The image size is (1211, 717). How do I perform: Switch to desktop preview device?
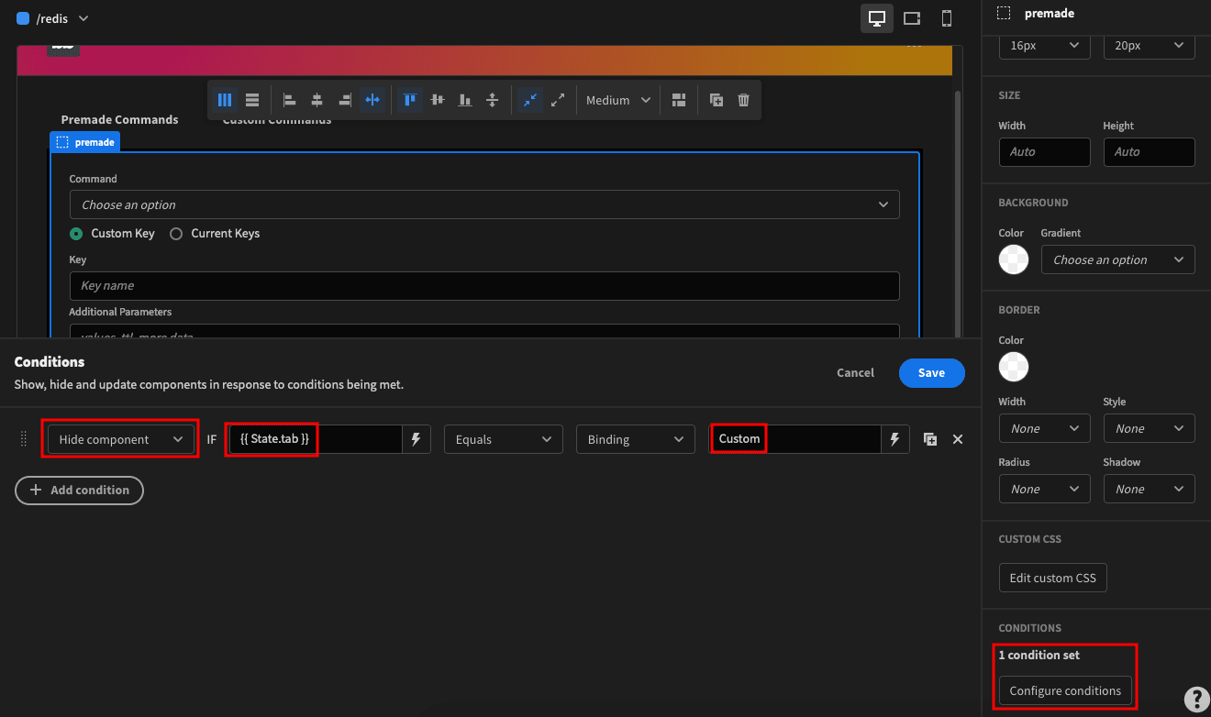pyautogui.click(x=876, y=18)
